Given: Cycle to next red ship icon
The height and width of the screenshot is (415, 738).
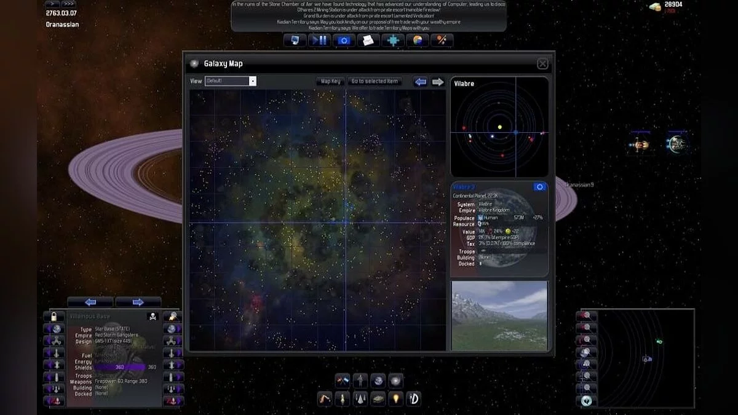Looking at the screenshot, I should (173, 401).
